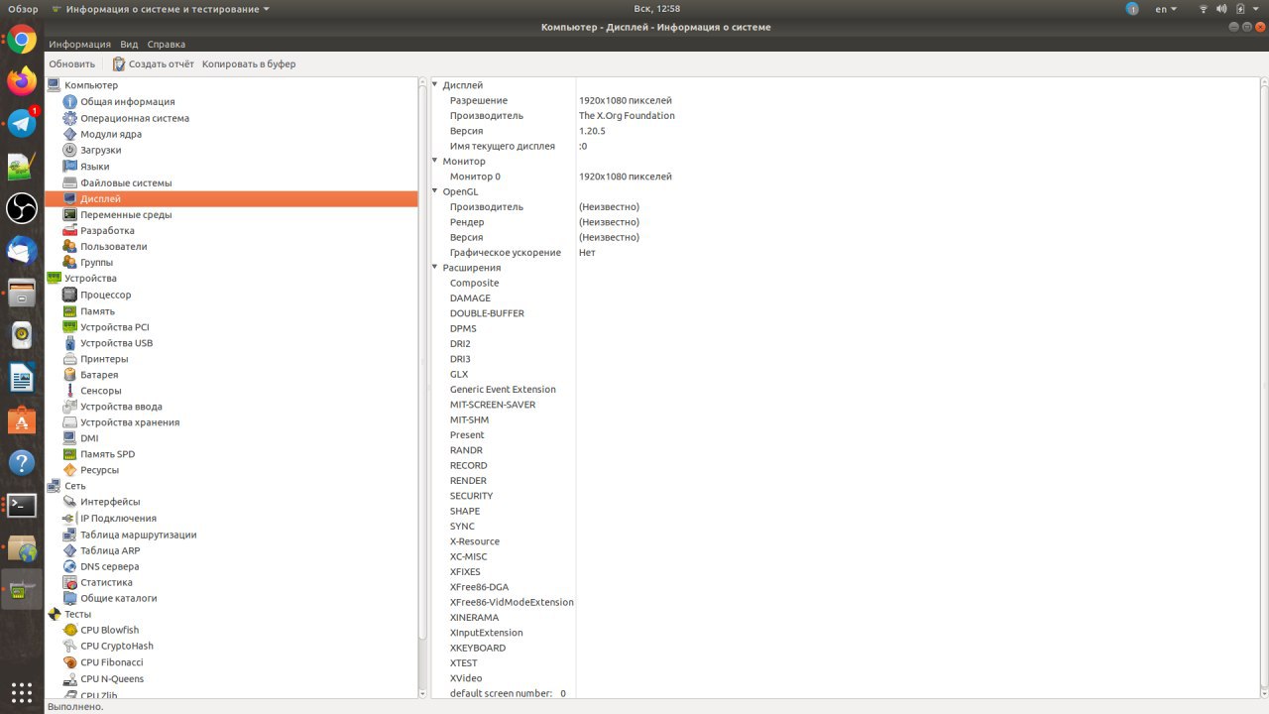Open the Справка menu
The width and height of the screenshot is (1269, 714).
click(166, 45)
